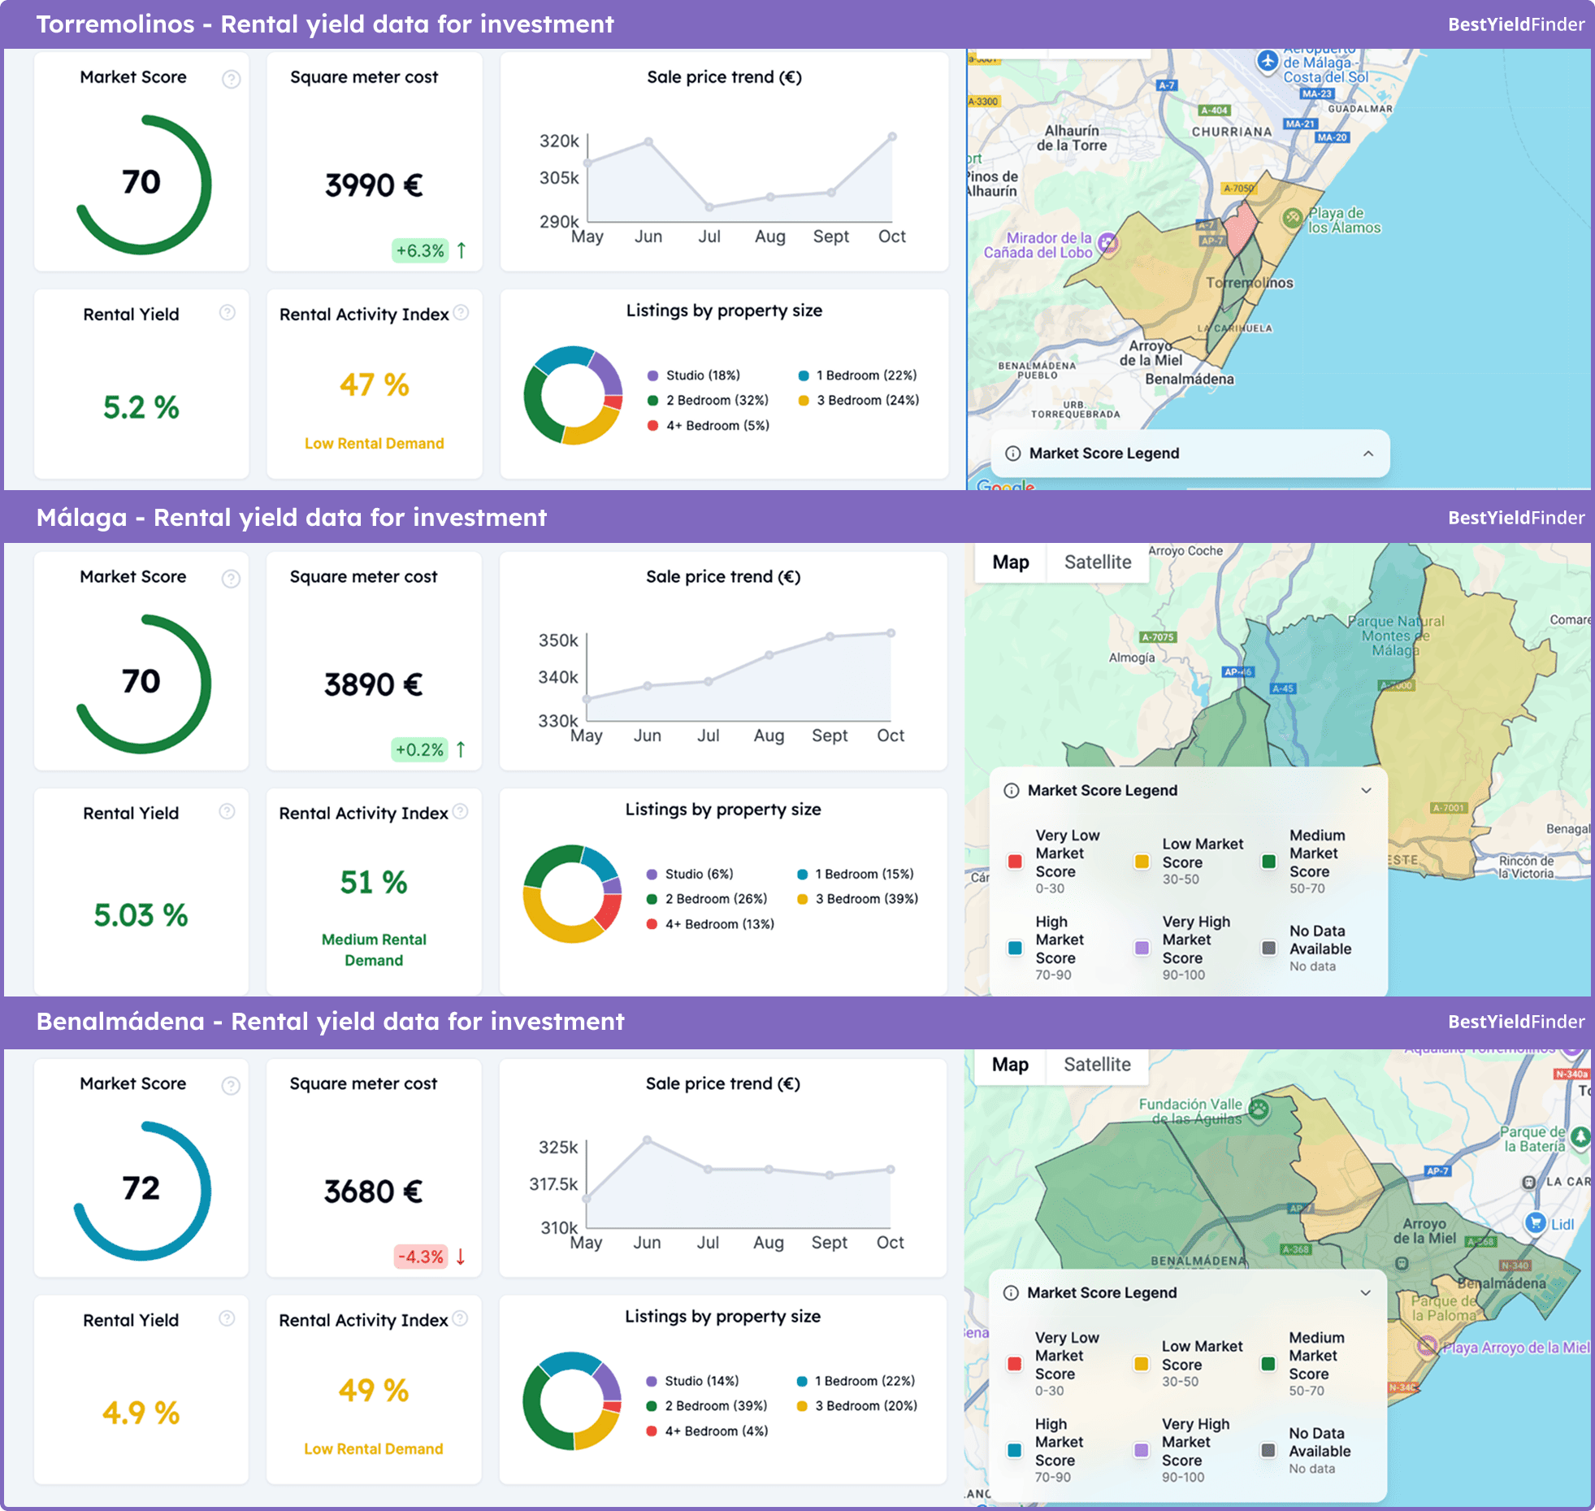
Task: Click 3 Bedroom (39%) legend entry in Málaga
Action: [x=858, y=899]
